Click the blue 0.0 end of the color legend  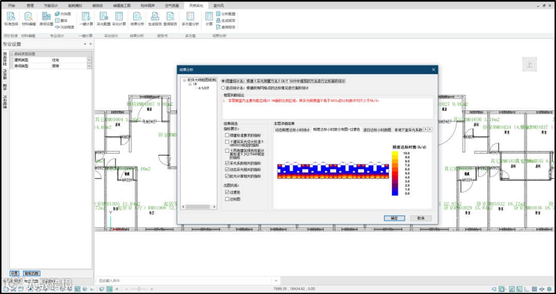coord(395,193)
